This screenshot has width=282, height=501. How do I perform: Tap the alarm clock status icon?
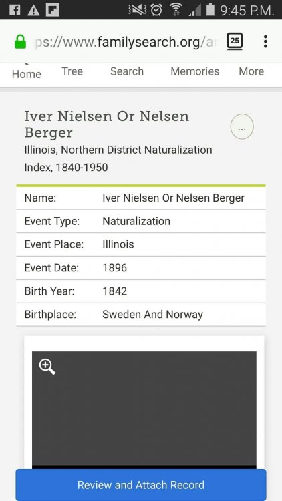coord(156,10)
